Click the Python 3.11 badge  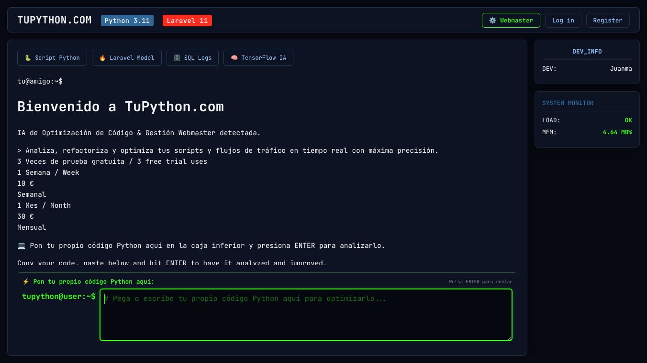click(127, 21)
